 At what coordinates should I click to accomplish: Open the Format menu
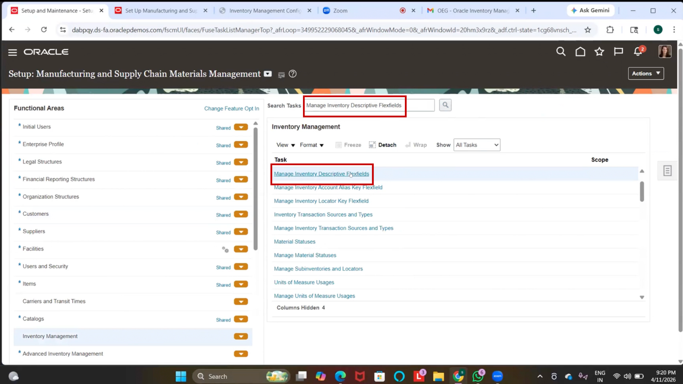pyautogui.click(x=312, y=145)
